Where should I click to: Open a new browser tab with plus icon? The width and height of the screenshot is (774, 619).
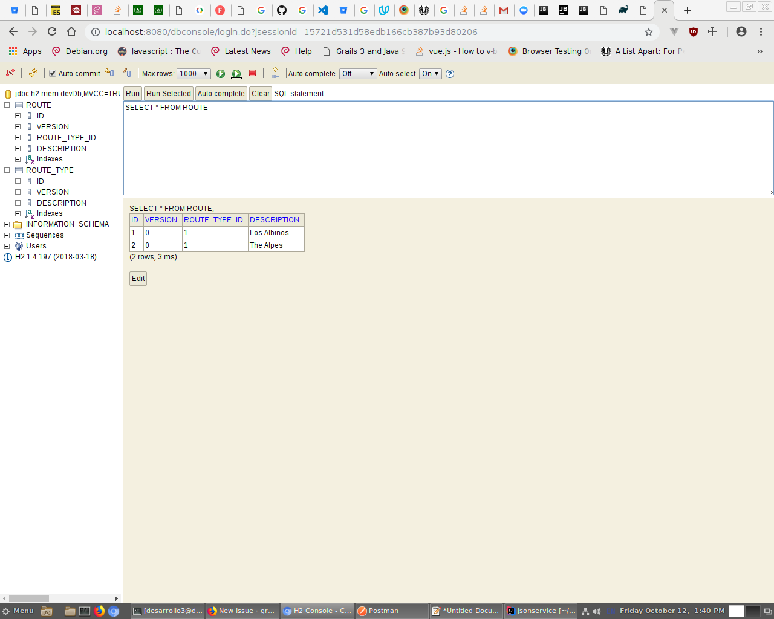pyautogui.click(x=688, y=10)
